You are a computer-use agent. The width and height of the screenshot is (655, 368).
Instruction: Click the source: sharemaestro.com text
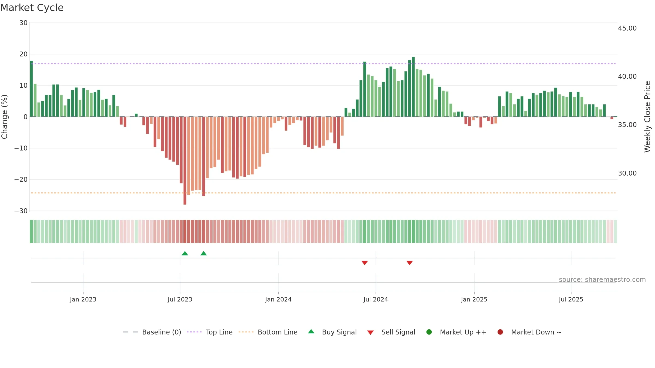click(x=602, y=280)
